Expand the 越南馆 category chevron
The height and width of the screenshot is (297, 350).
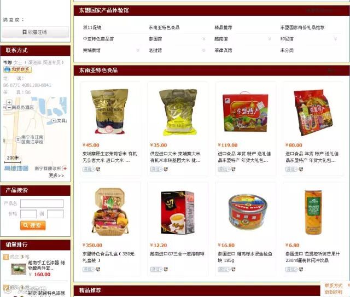click(270, 39)
